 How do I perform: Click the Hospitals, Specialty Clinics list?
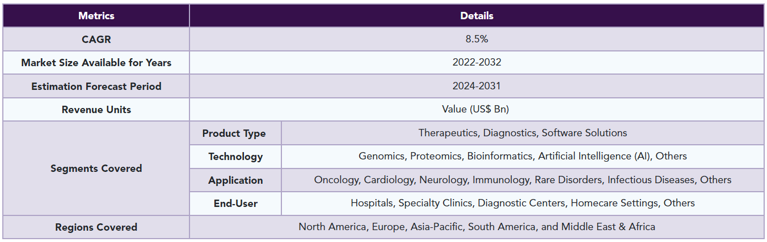[x=522, y=203]
